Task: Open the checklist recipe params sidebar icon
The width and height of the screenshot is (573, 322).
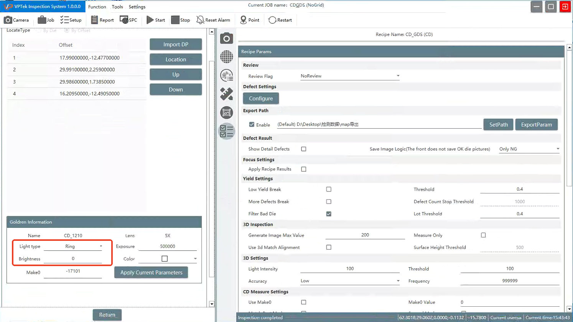Action: coord(227,131)
